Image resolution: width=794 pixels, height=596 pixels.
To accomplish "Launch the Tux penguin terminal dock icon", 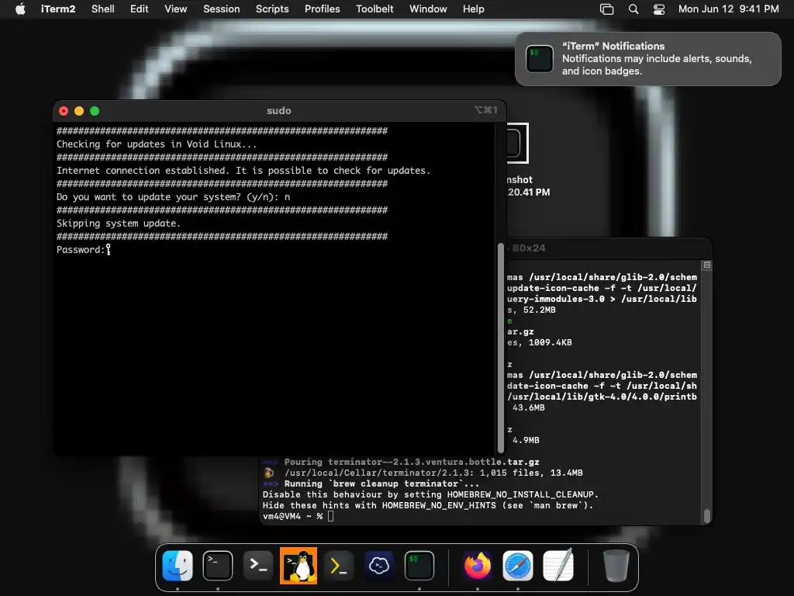I will 299,566.
